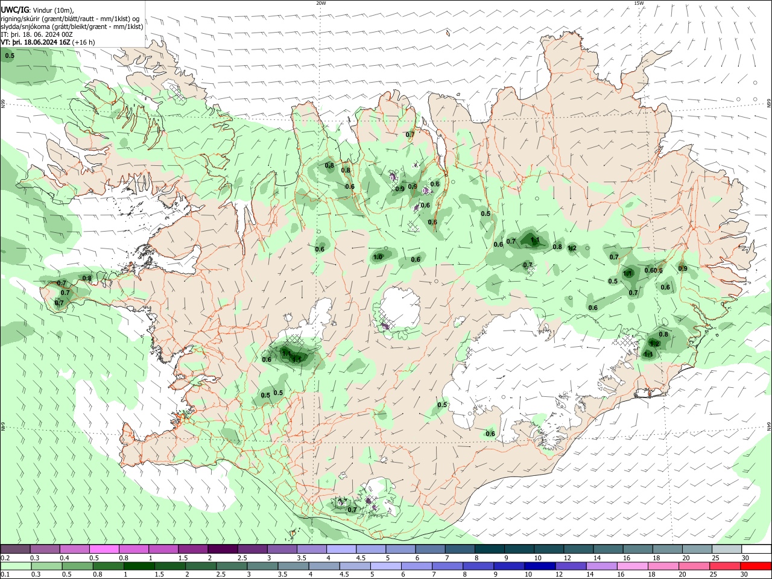This screenshot has height=579, width=772.
Task: Click the "0.8" value on the Snæfellsnes peninsula
Action: tap(87, 279)
